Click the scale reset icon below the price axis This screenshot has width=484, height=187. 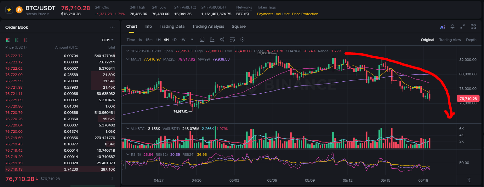click(x=469, y=180)
